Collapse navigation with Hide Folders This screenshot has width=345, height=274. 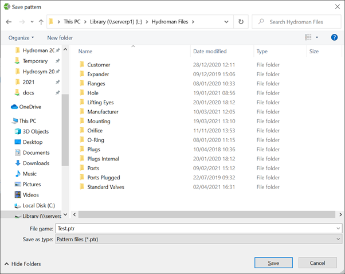click(23, 264)
